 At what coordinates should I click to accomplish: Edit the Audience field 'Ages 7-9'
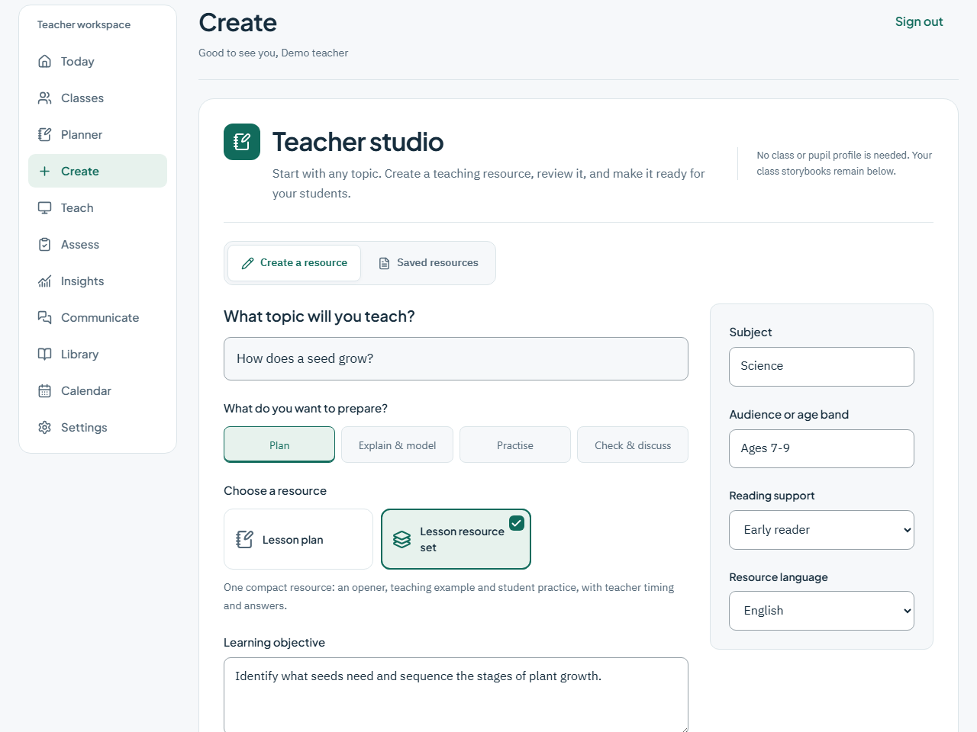tap(821, 448)
